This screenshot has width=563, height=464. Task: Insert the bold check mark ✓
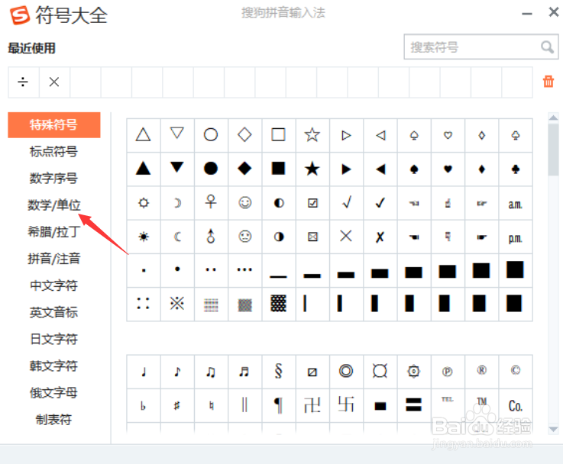click(380, 203)
